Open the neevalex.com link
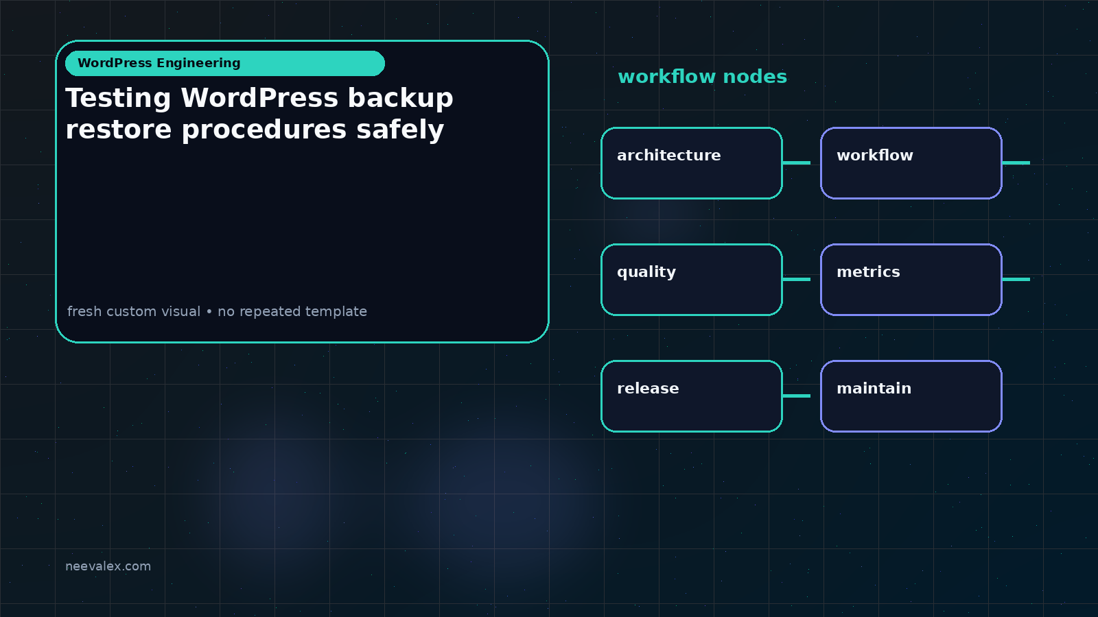1098x617 pixels. pyautogui.click(x=108, y=566)
